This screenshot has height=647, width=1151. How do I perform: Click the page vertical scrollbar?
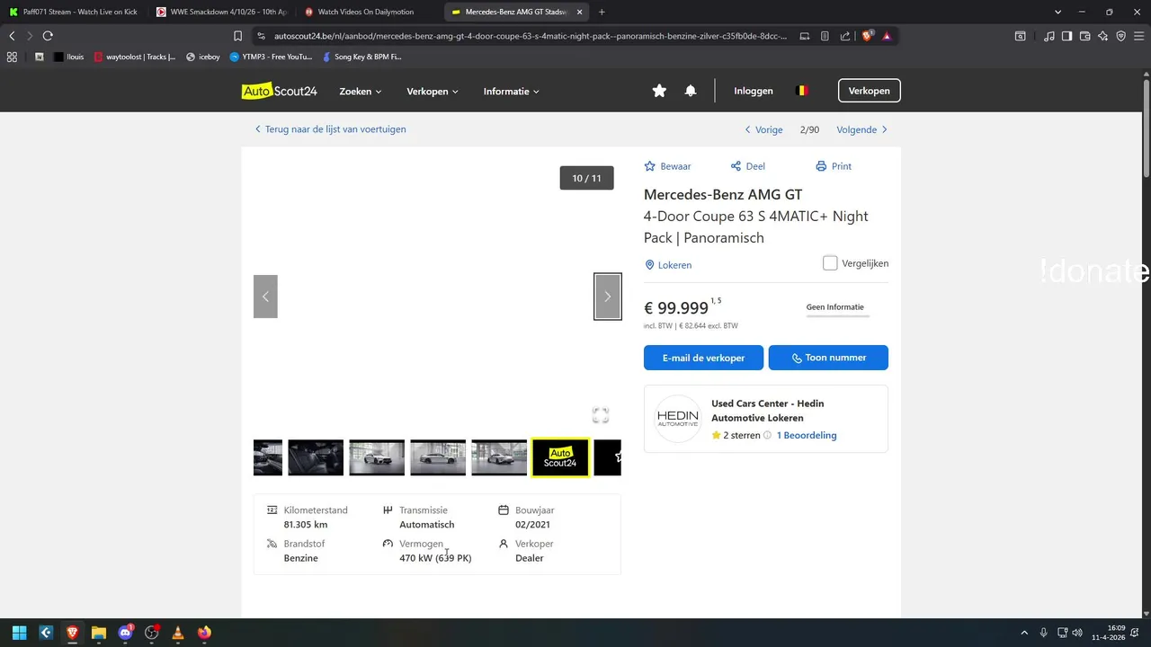point(1147,130)
